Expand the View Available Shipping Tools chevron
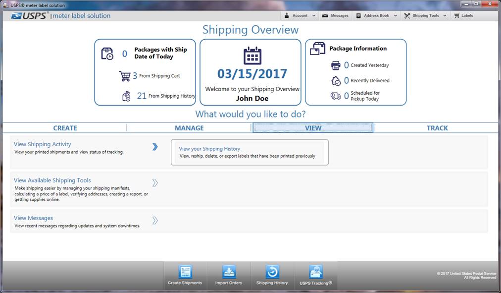501x293 pixels. [x=155, y=183]
